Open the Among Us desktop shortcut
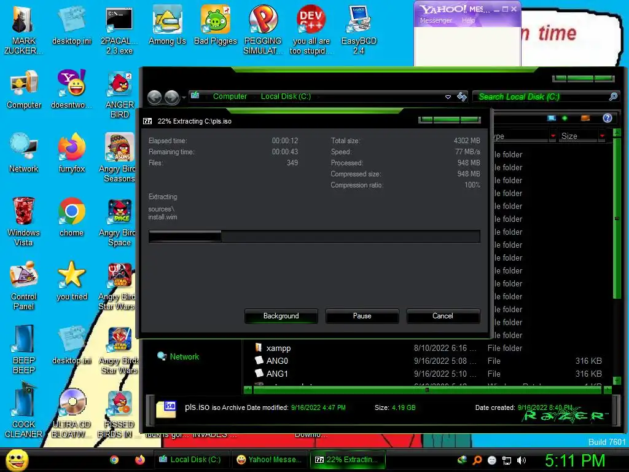The image size is (629, 472). coord(167,26)
